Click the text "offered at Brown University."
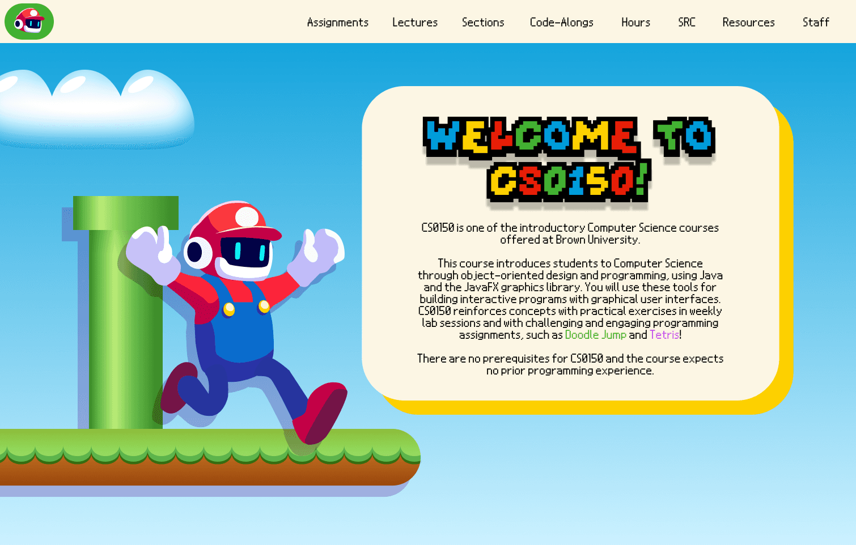Viewport: 856px width, 545px height. click(x=570, y=240)
